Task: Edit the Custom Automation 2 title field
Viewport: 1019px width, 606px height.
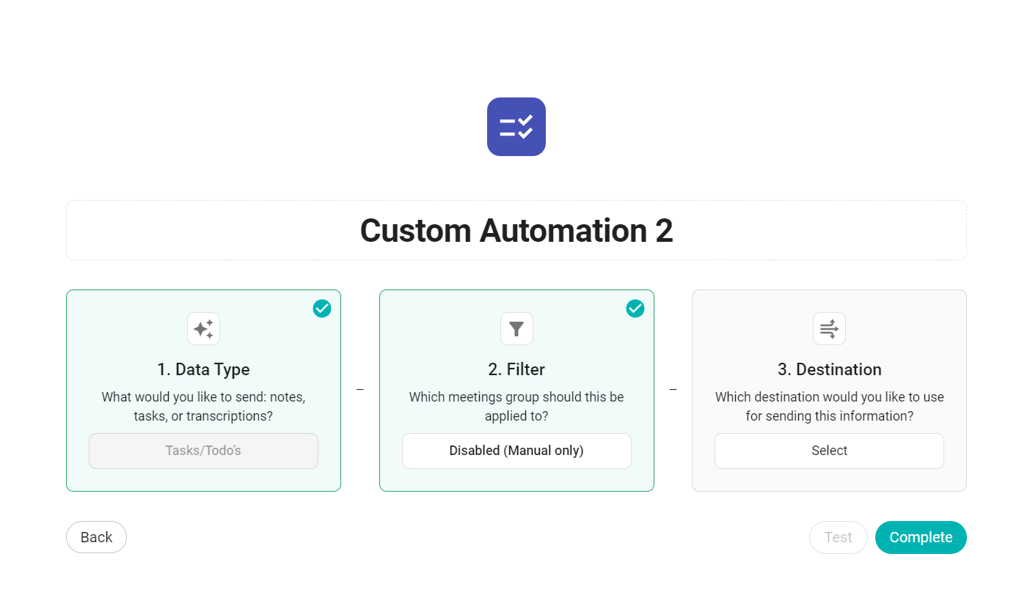Action: click(x=516, y=230)
